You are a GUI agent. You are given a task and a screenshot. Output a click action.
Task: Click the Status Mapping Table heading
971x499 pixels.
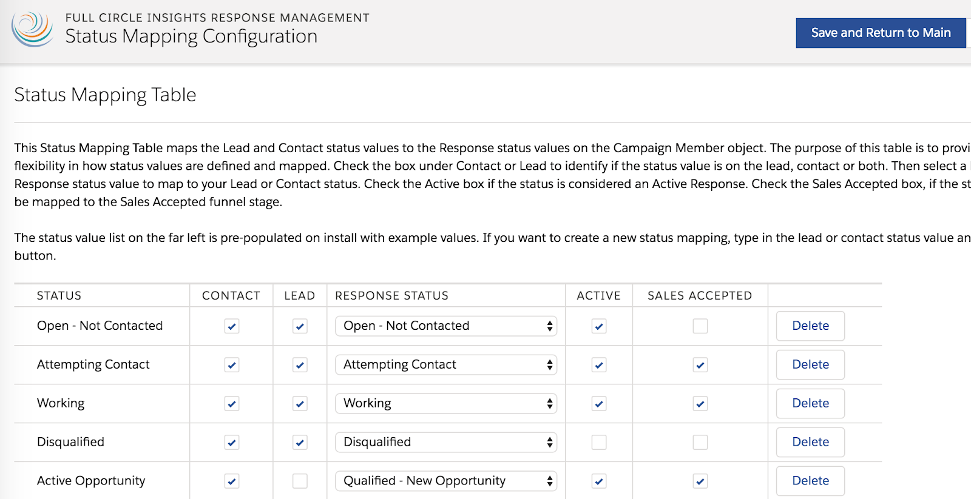[x=105, y=95]
